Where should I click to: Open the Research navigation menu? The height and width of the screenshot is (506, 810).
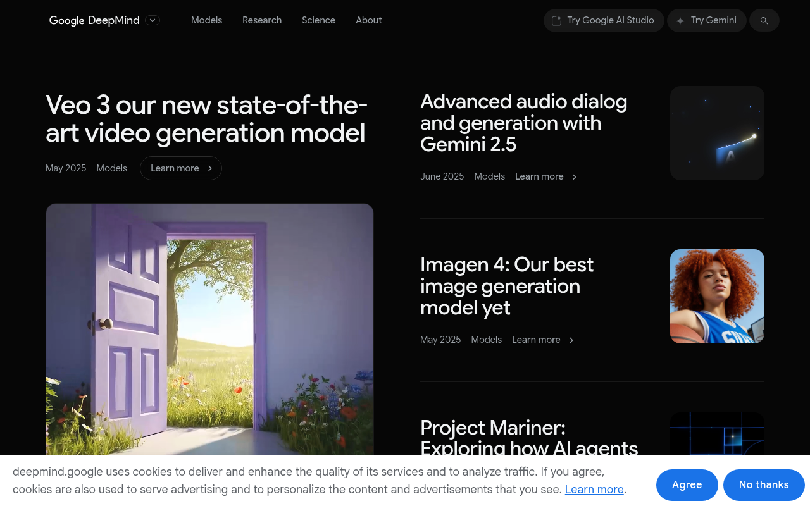pyautogui.click(x=262, y=20)
